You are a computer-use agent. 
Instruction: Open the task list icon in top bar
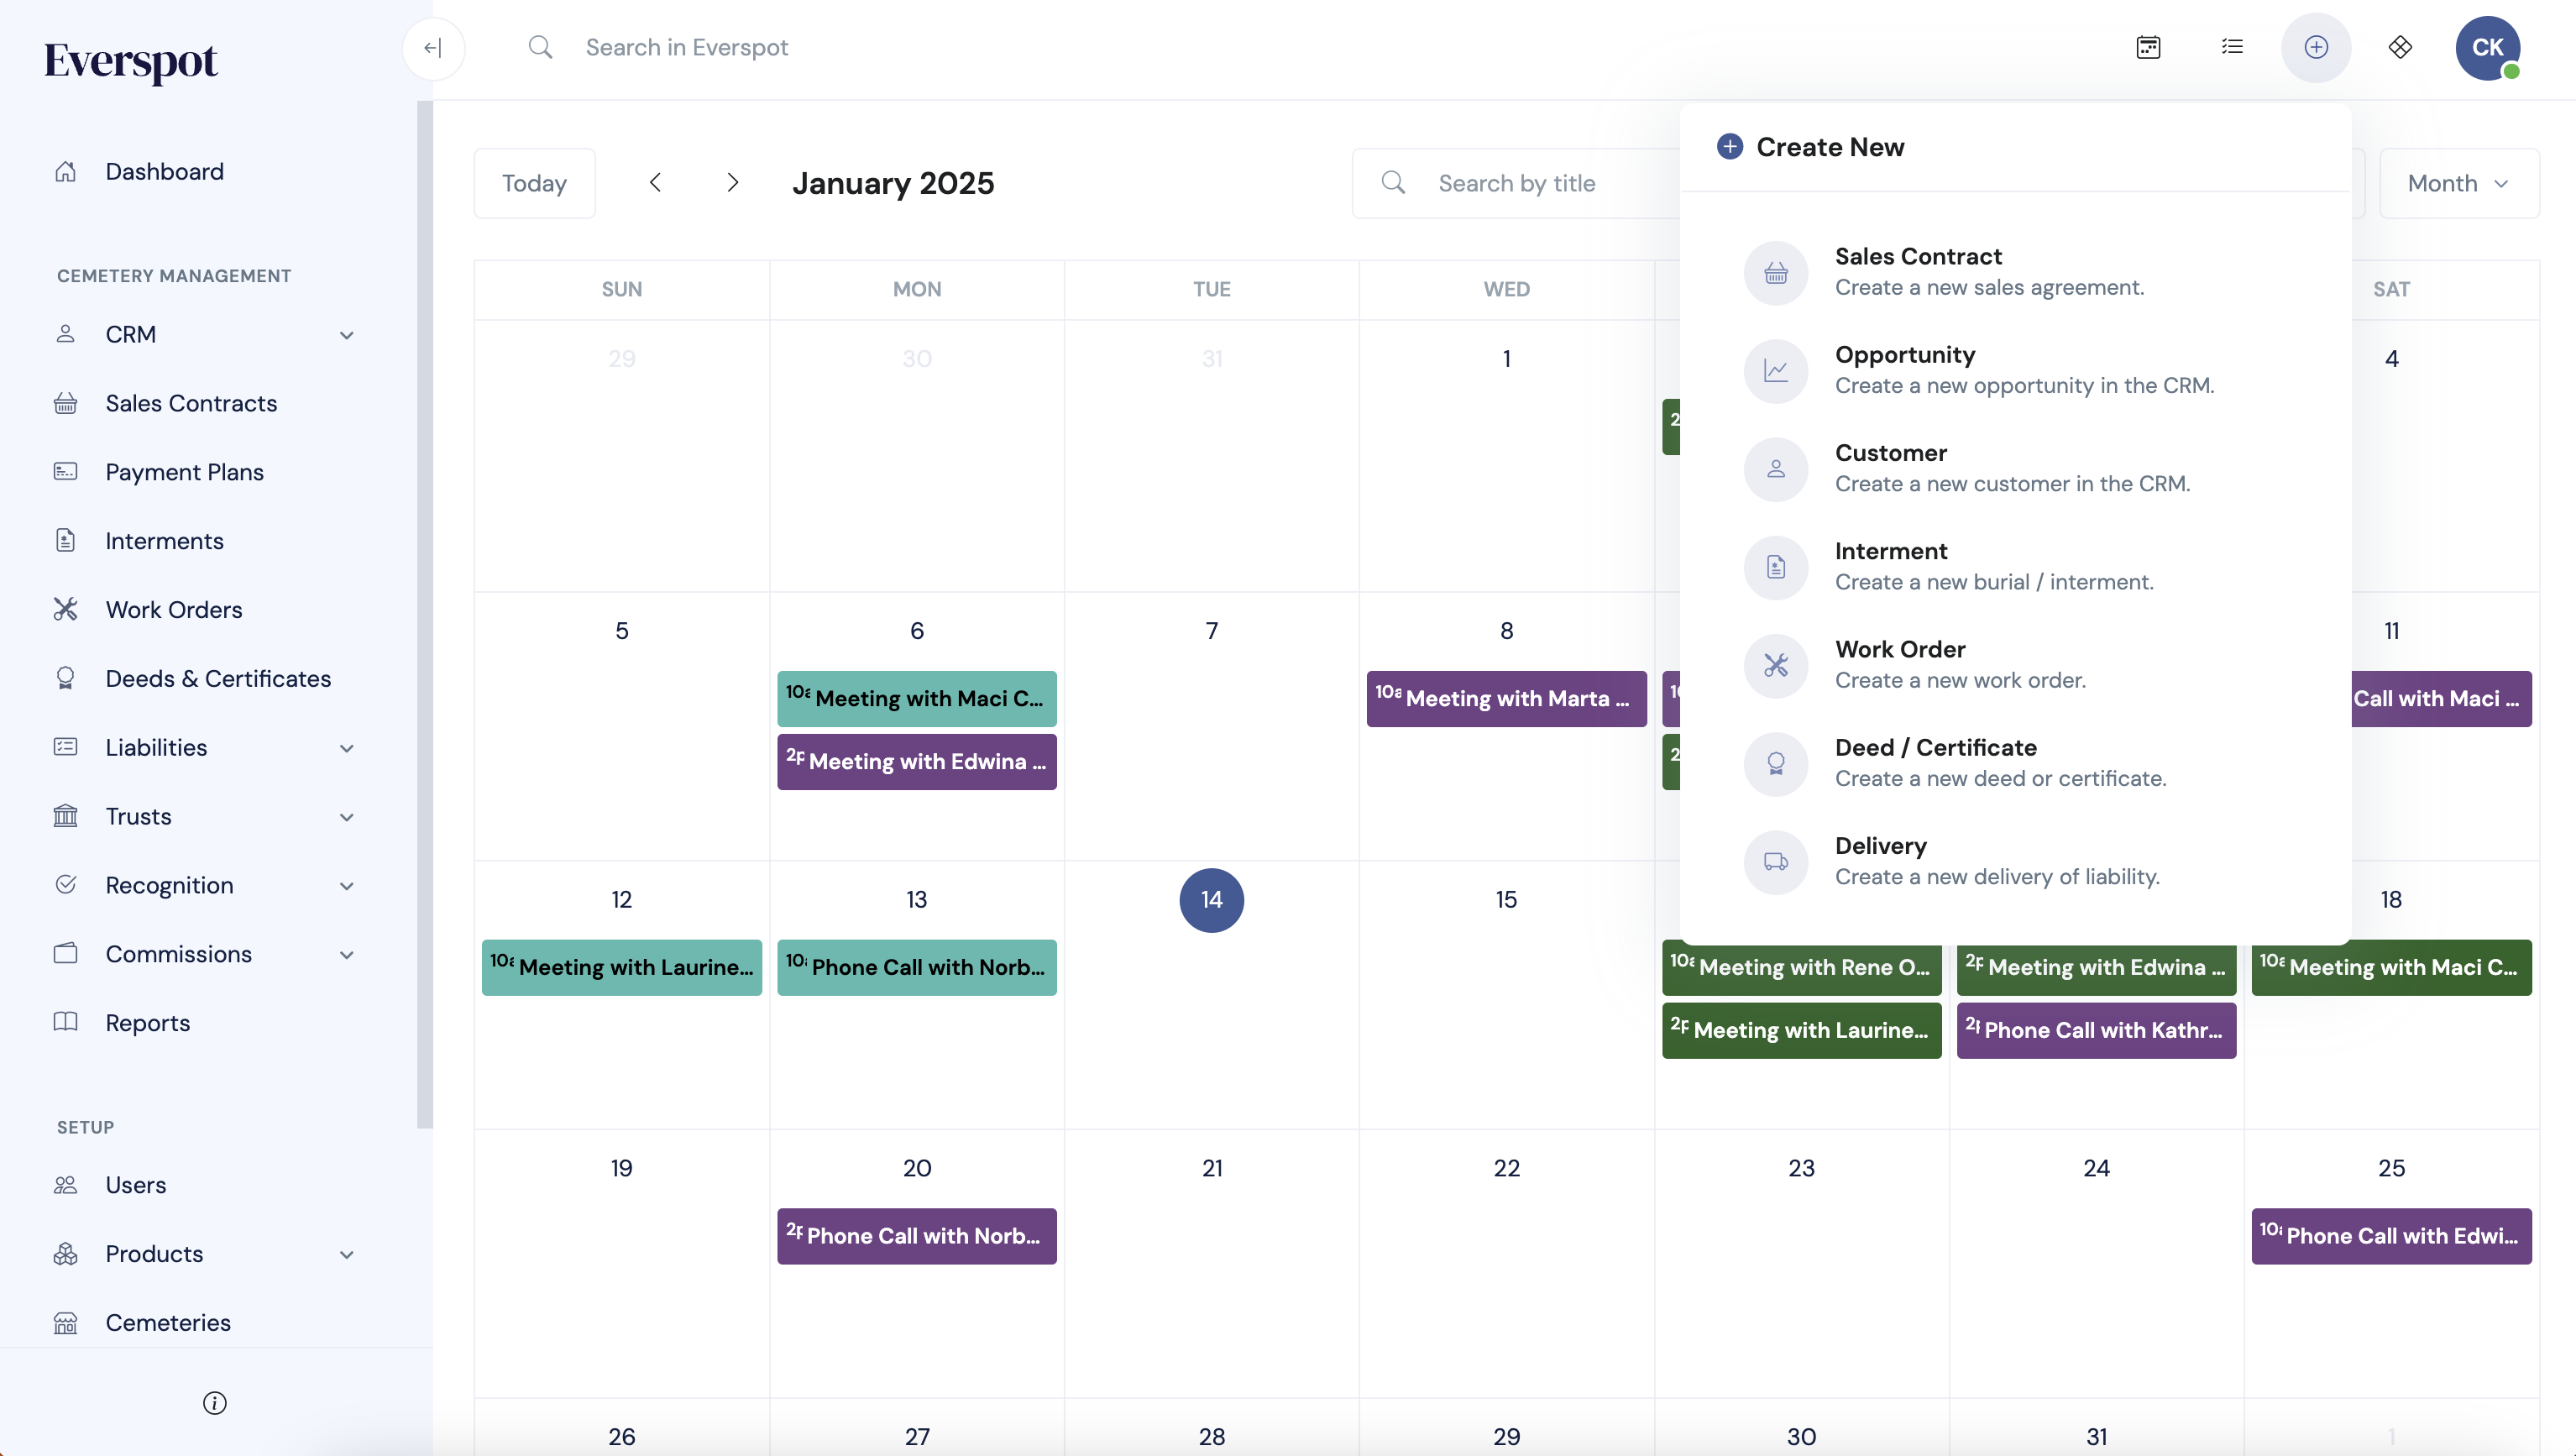pyautogui.click(x=2232, y=47)
